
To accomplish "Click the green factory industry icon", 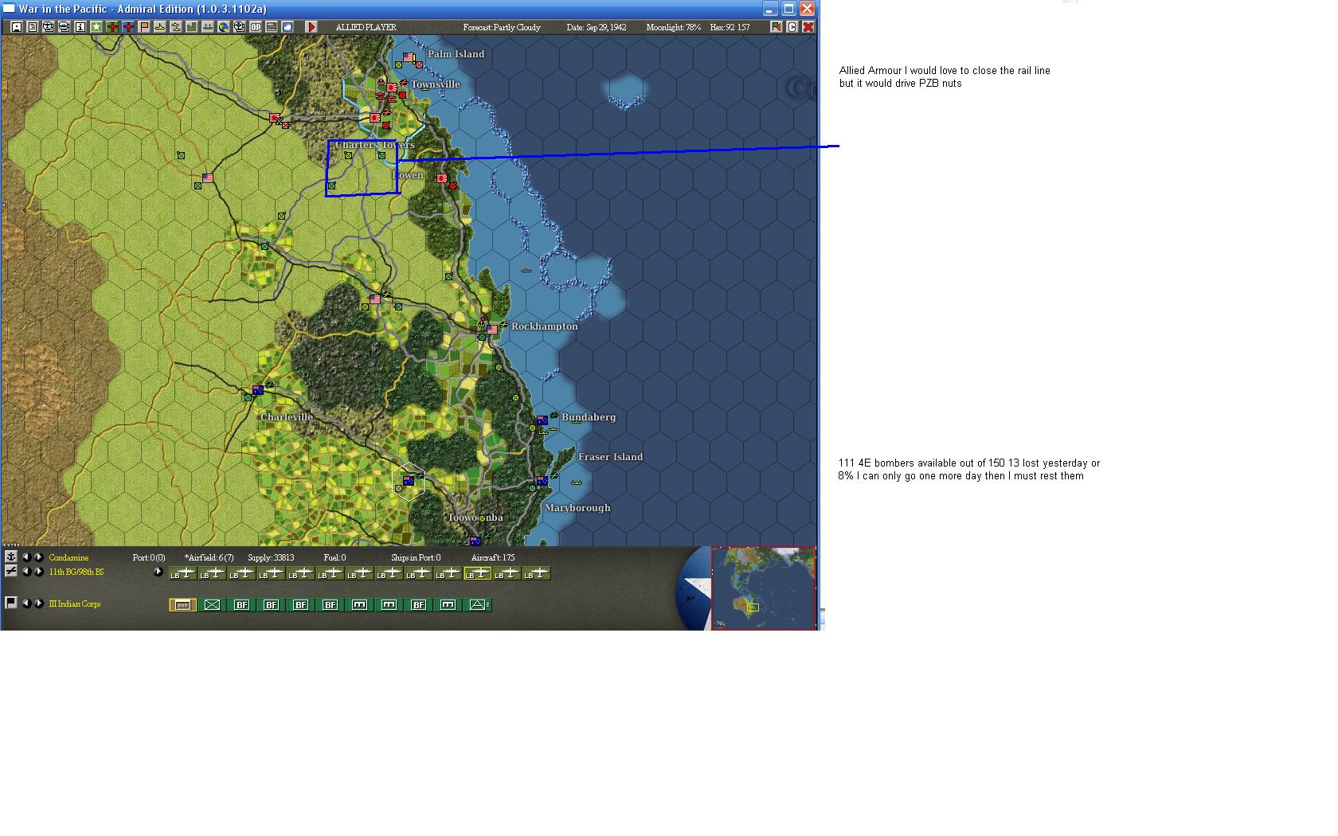I will tap(191, 27).
